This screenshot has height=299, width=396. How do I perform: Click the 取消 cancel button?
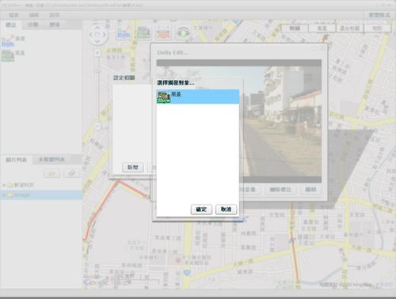click(x=226, y=210)
